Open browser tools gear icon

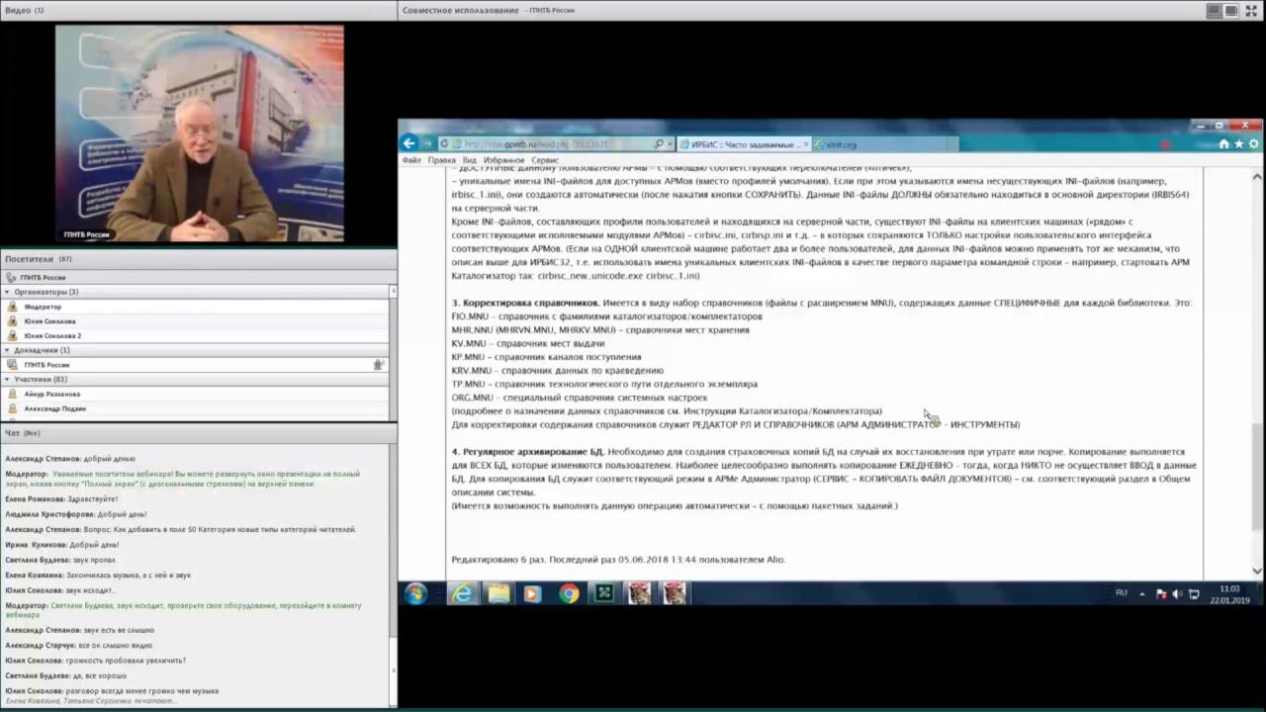coord(1253,144)
